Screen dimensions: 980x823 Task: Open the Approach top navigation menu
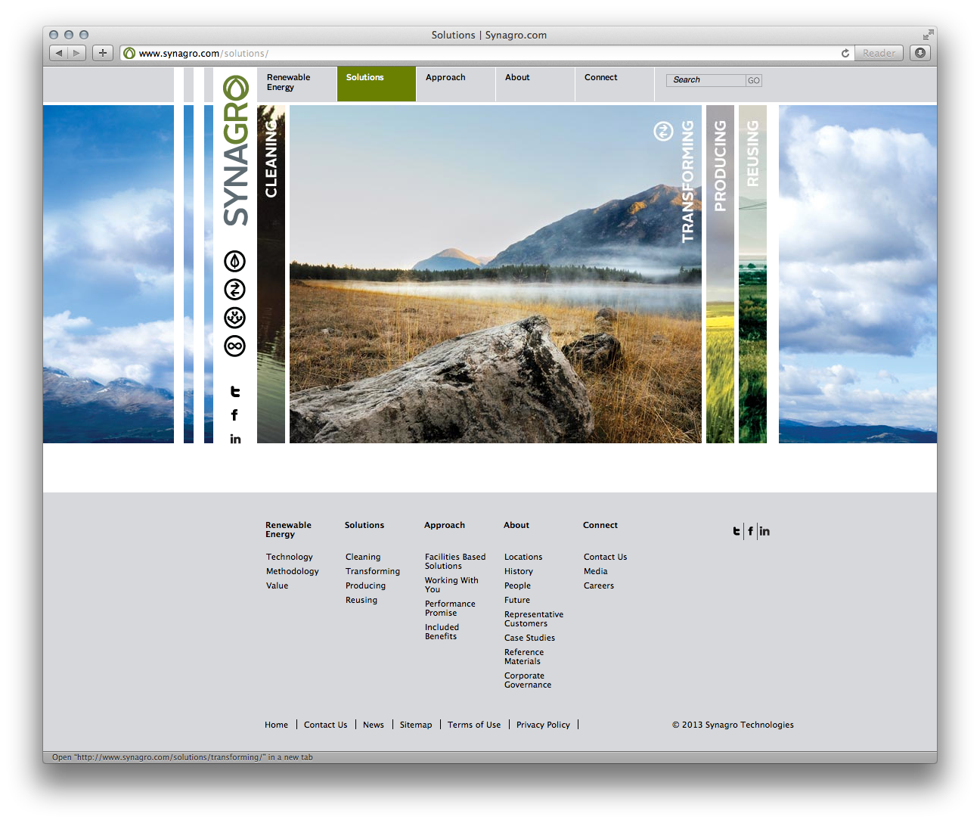pos(445,78)
